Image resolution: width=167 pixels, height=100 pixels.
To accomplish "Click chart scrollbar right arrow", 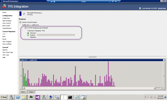I will (154, 88).
